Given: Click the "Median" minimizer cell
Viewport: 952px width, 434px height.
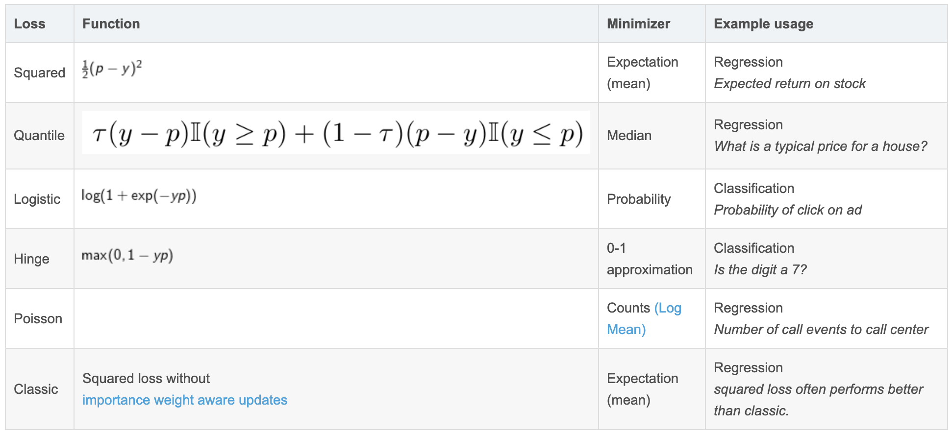Looking at the screenshot, I should (x=629, y=136).
